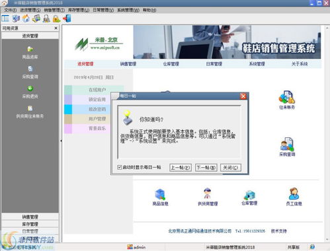Screen dimensions: 330x251
Task: Open 供货商往来帐务 sidebar icon
Action: coord(30,112)
